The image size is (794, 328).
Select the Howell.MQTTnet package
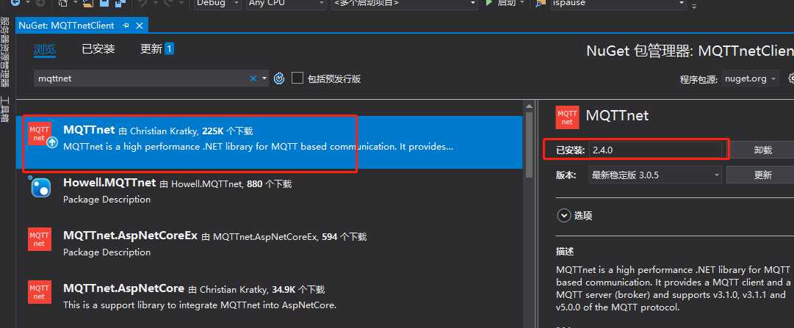click(270, 195)
